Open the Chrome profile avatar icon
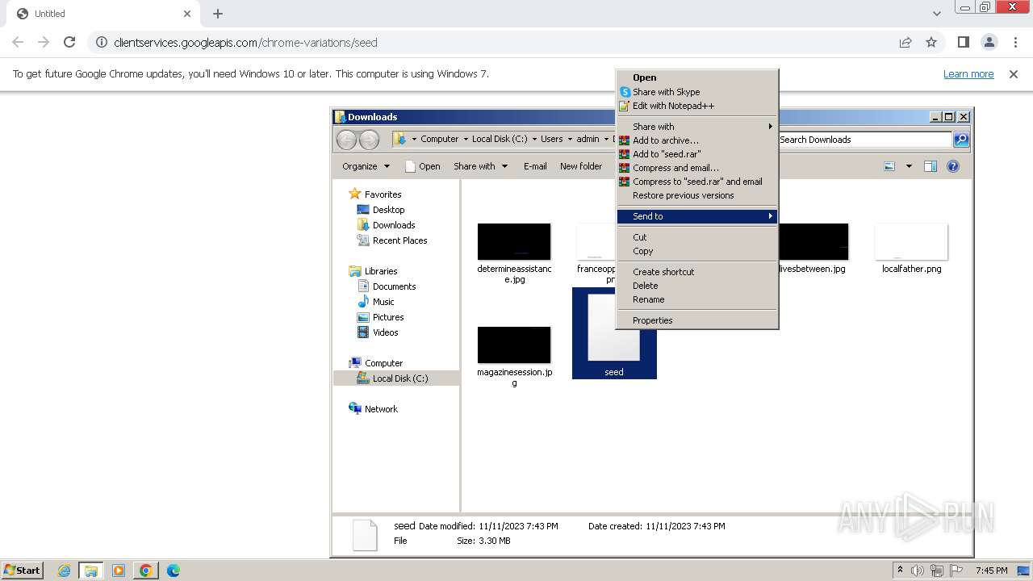 pos(989,42)
